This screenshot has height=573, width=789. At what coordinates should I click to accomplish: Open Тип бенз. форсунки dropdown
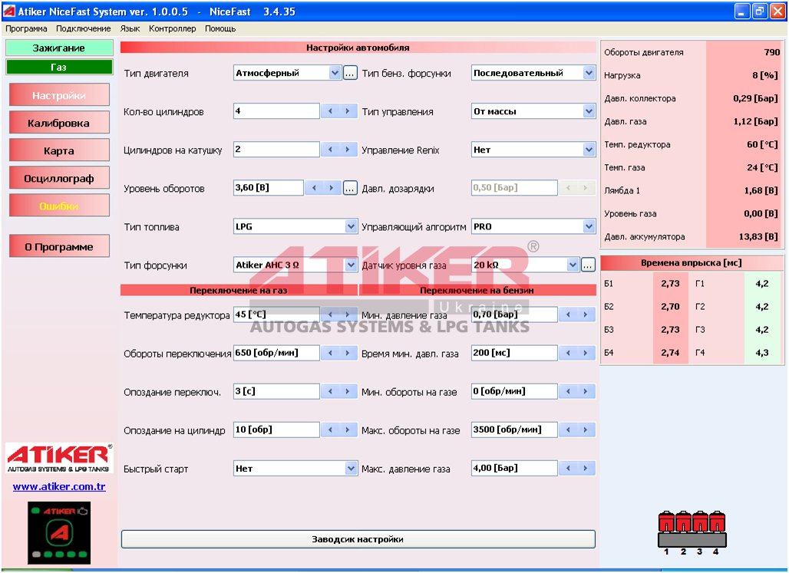pyautogui.click(x=589, y=73)
